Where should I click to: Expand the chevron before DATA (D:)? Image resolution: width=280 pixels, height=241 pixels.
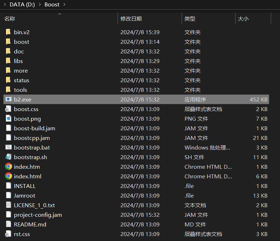(x=5, y=5)
